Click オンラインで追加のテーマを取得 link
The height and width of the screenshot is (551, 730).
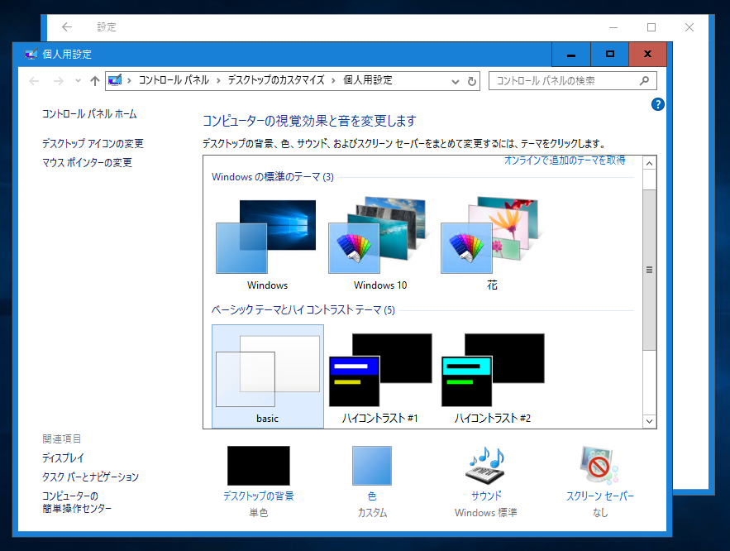pyautogui.click(x=565, y=161)
